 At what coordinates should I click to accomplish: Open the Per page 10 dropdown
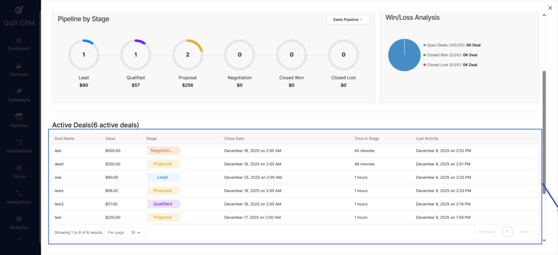(x=136, y=232)
